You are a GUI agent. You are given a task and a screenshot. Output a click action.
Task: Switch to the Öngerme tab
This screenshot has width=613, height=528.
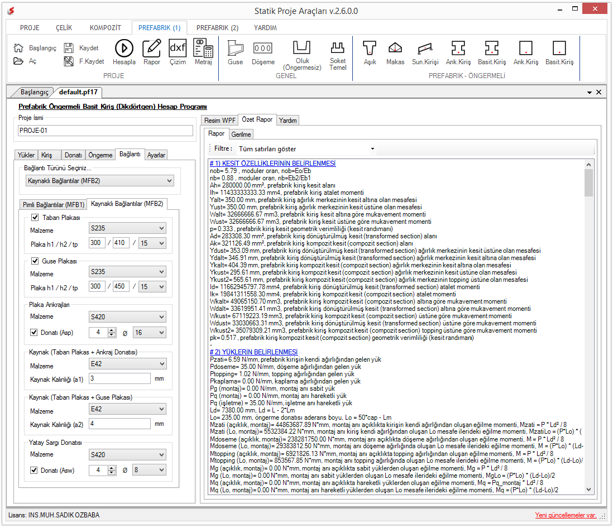click(100, 155)
